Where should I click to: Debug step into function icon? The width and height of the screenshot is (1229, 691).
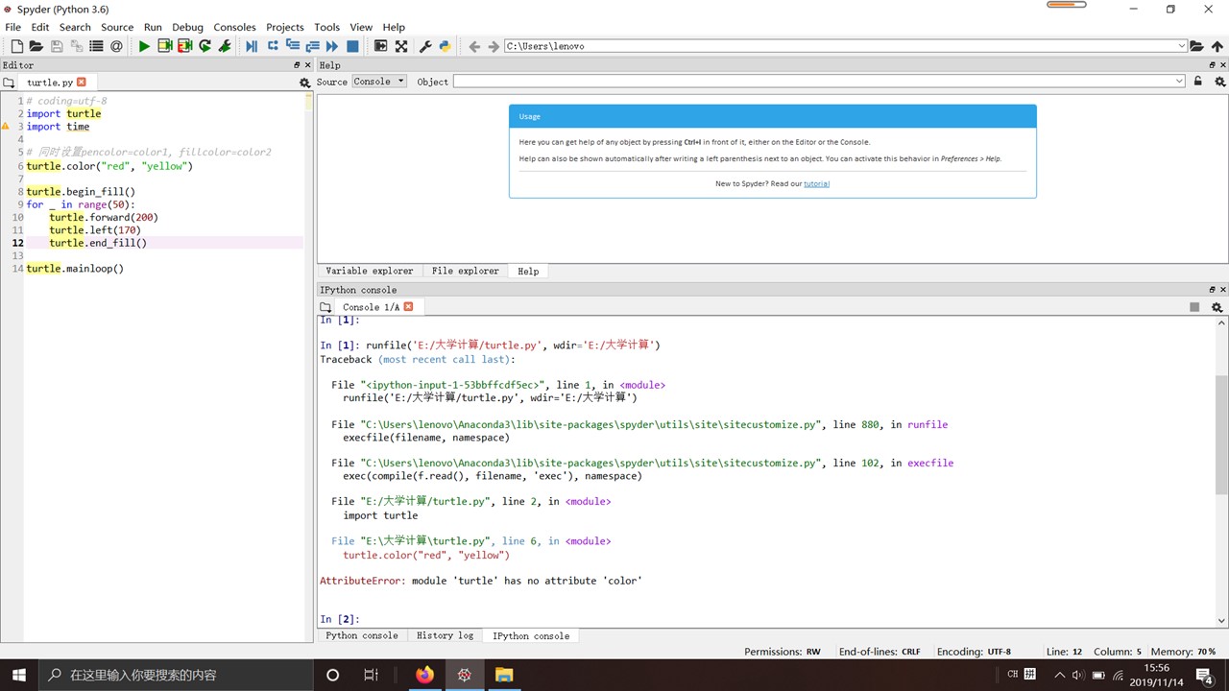pyautogui.click(x=293, y=46)
